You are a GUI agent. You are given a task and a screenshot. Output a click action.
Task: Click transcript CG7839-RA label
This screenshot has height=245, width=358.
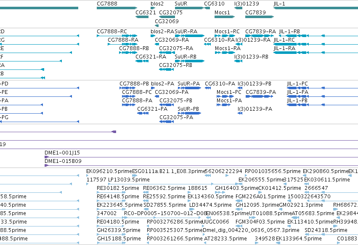[x=260, y=31]
